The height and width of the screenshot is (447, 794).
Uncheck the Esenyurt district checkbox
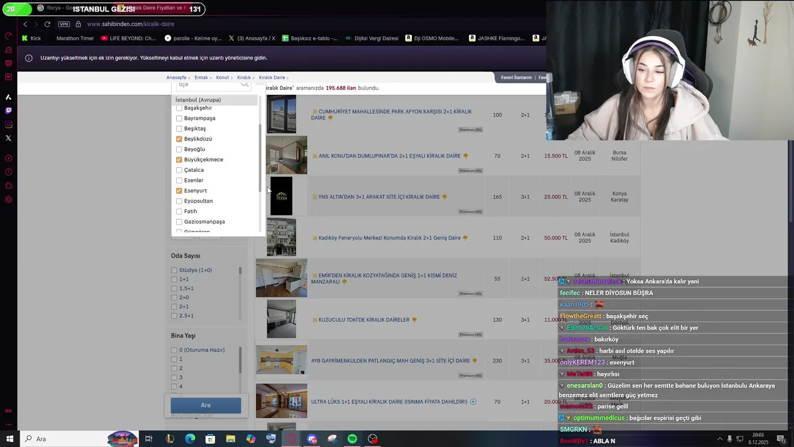coord(179,191)
